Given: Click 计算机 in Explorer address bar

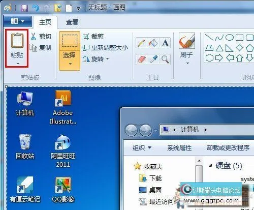Looking at the screenshot, I should pyautogui.click(x=189, y=130).
